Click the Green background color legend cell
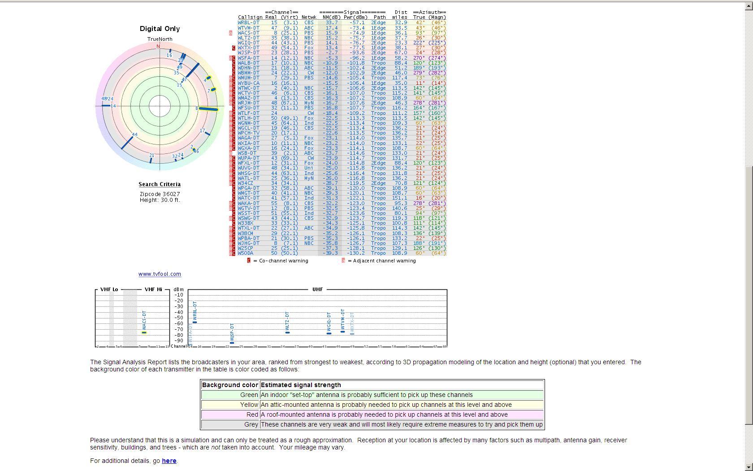The image size is (753, 471). pyautogui.click(x=230, y=395)
